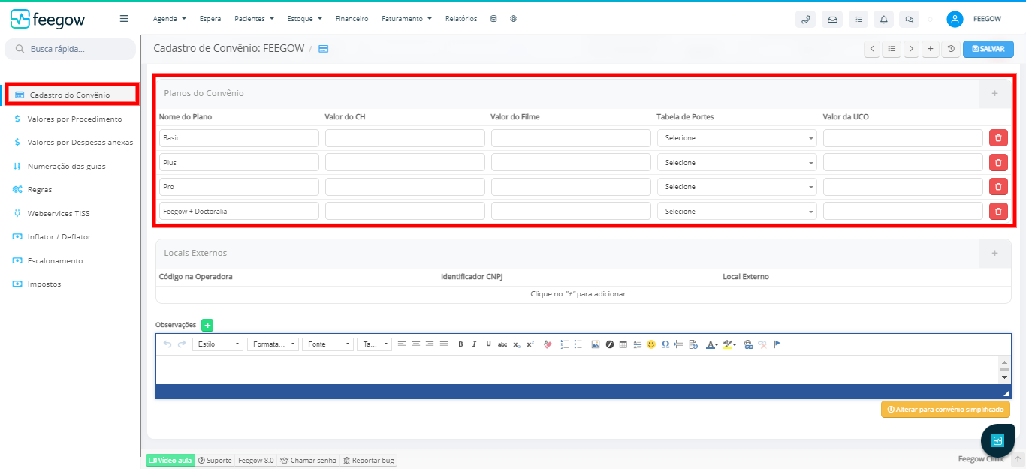Click Alterar para convênio simplificado

click(x=946, y=410)
